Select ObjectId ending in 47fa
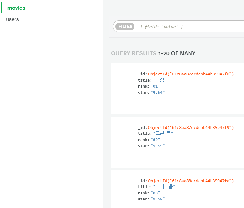Image resolution: width=244 pixels, height=208 pixels. [x=191, y=181]
